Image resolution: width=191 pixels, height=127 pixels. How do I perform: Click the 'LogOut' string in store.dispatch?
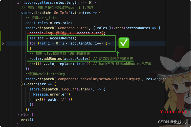coord(68,89)
